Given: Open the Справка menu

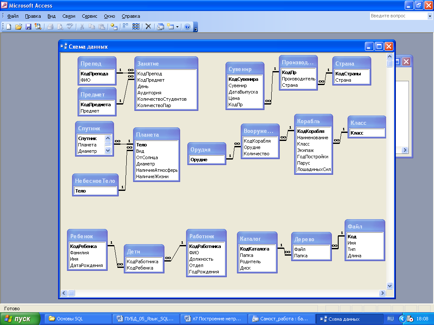Looking at the screenshot, I should pyautogui.click(x=131, y=16).
